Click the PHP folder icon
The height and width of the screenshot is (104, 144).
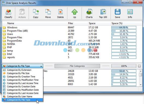(4, 47)
